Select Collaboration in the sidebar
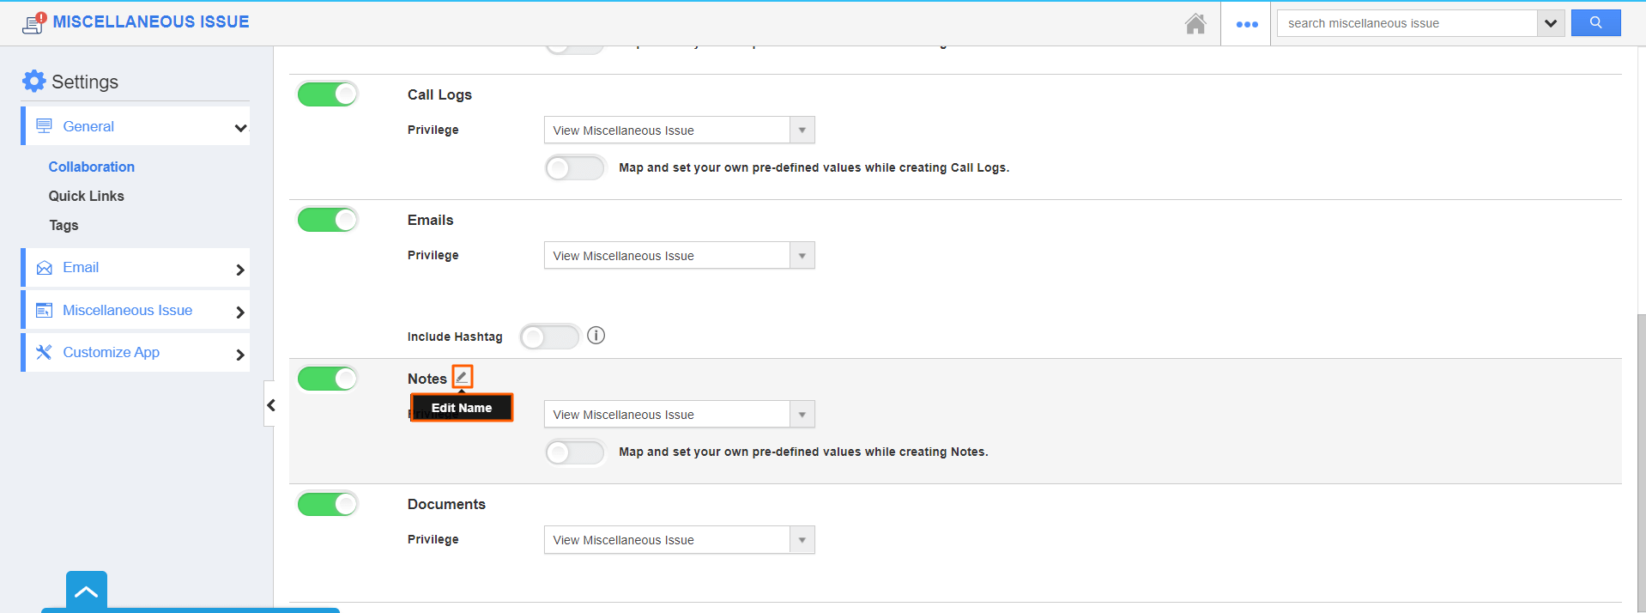Image resolution: width=1646 pixels, height=613 pixels. (92, 167)
